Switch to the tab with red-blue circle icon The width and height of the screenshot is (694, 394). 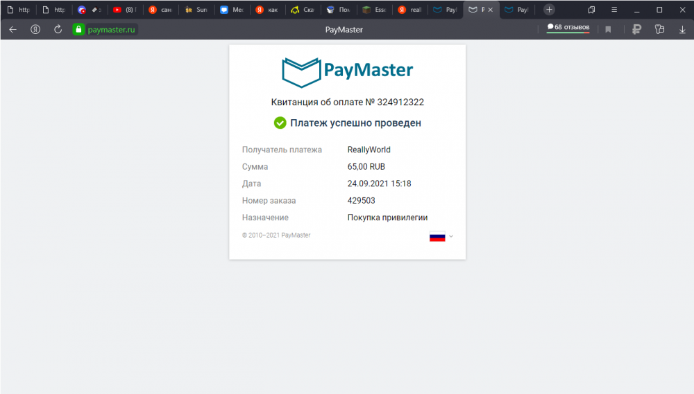[90, 10]
